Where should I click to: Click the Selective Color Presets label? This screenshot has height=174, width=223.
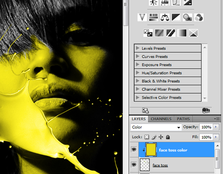(162, 97)
